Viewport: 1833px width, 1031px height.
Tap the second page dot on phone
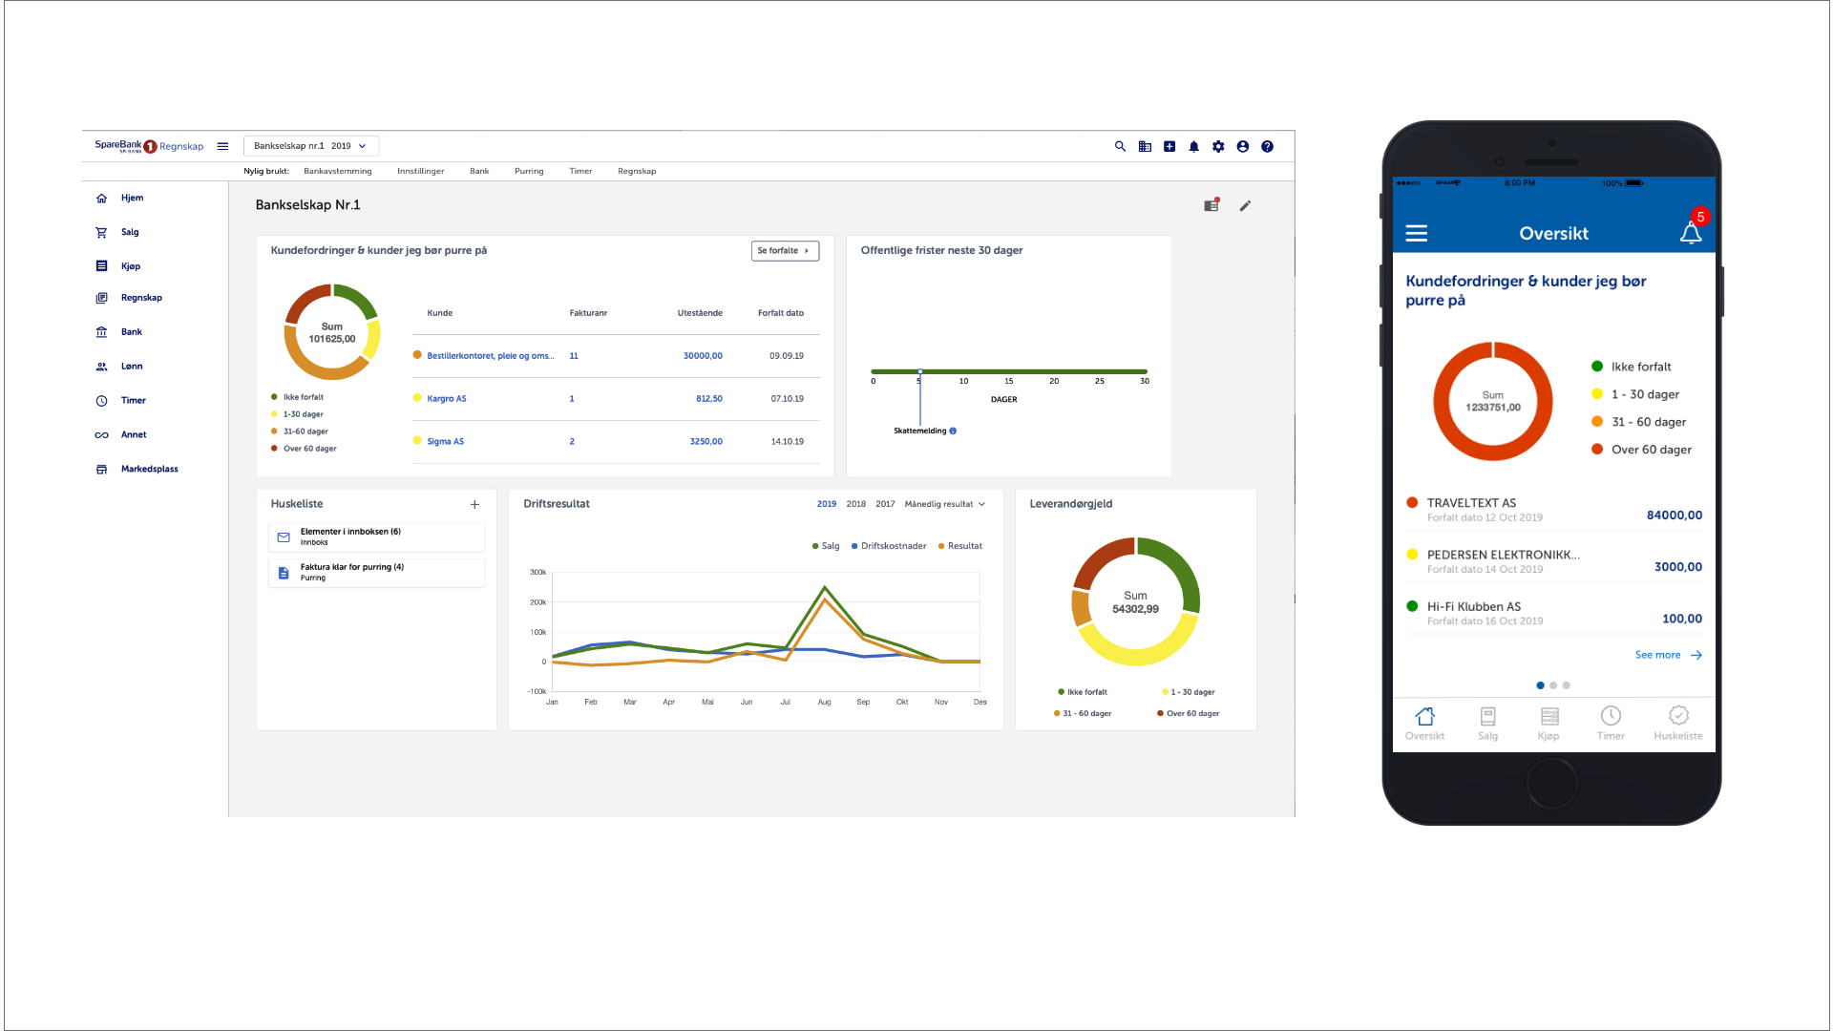[1553, 685]
